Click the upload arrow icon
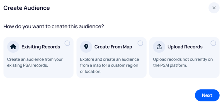The height and width of the screenshot is (104, 223). pyautogui.click(x=159, y=47)
